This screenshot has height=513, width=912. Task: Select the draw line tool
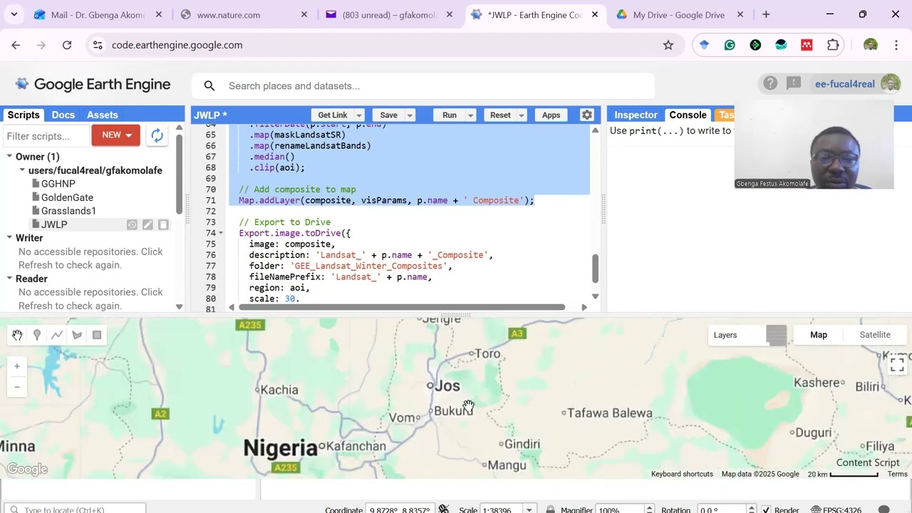(57, 335)
